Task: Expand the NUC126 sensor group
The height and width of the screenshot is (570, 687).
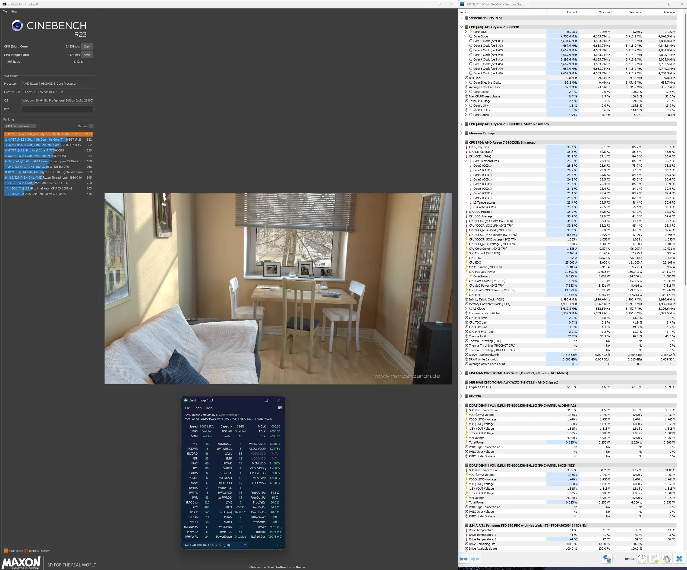Action: [x=461, y=396]
